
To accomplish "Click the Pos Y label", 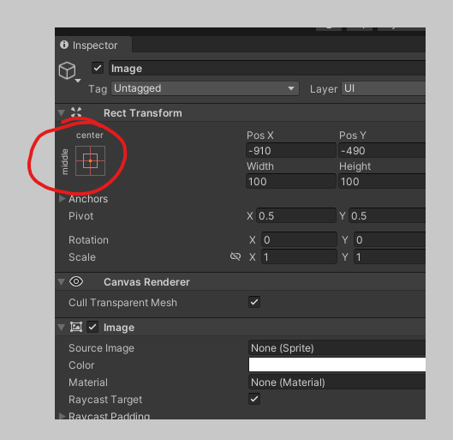I will 353,136.
